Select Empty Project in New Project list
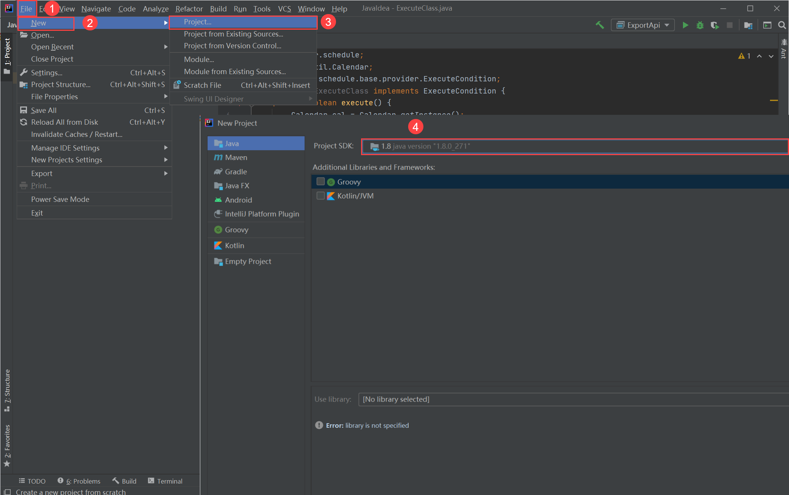The image size is (789, 495). coord(247,261)
